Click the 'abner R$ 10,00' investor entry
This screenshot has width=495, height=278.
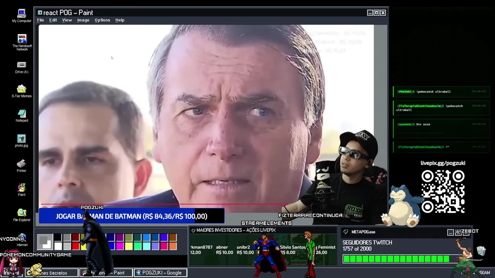click(x=224, y=250)
